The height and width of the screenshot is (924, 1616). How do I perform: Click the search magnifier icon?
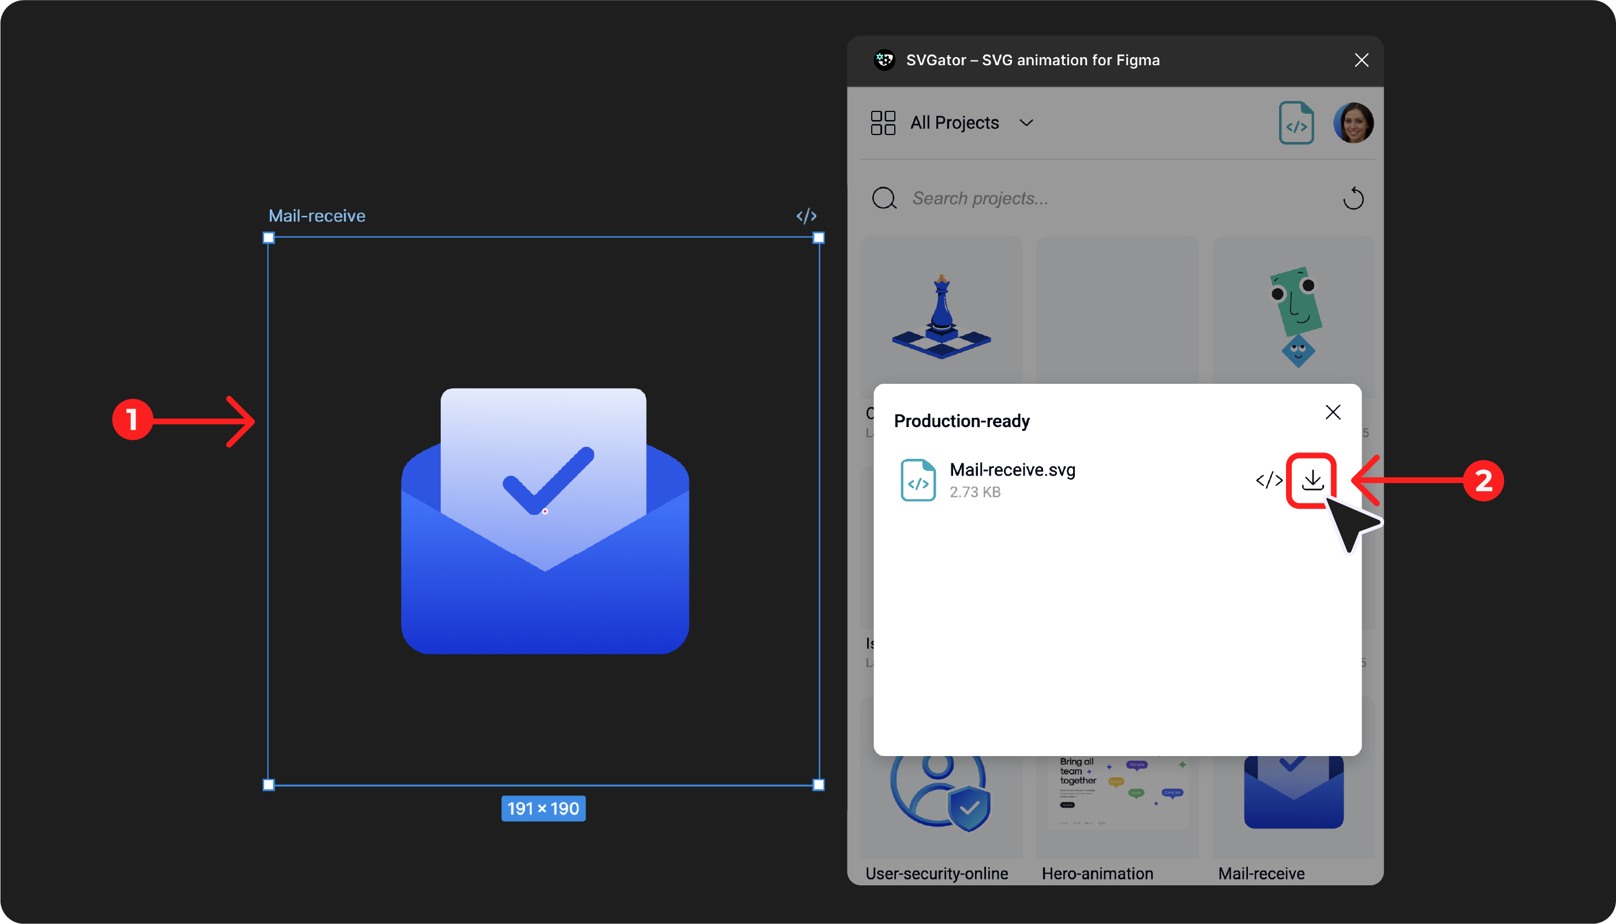point(883,199)
